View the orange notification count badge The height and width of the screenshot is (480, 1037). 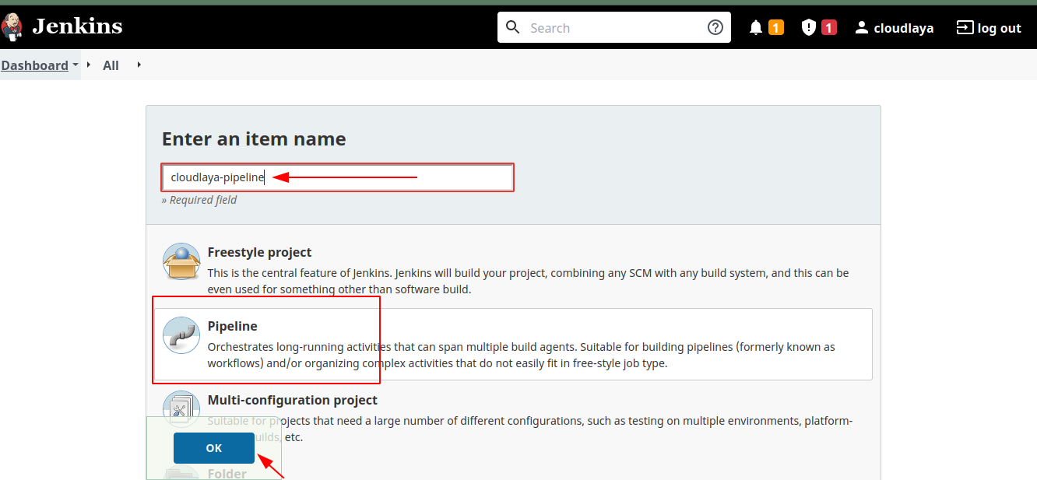click(776, 28)
